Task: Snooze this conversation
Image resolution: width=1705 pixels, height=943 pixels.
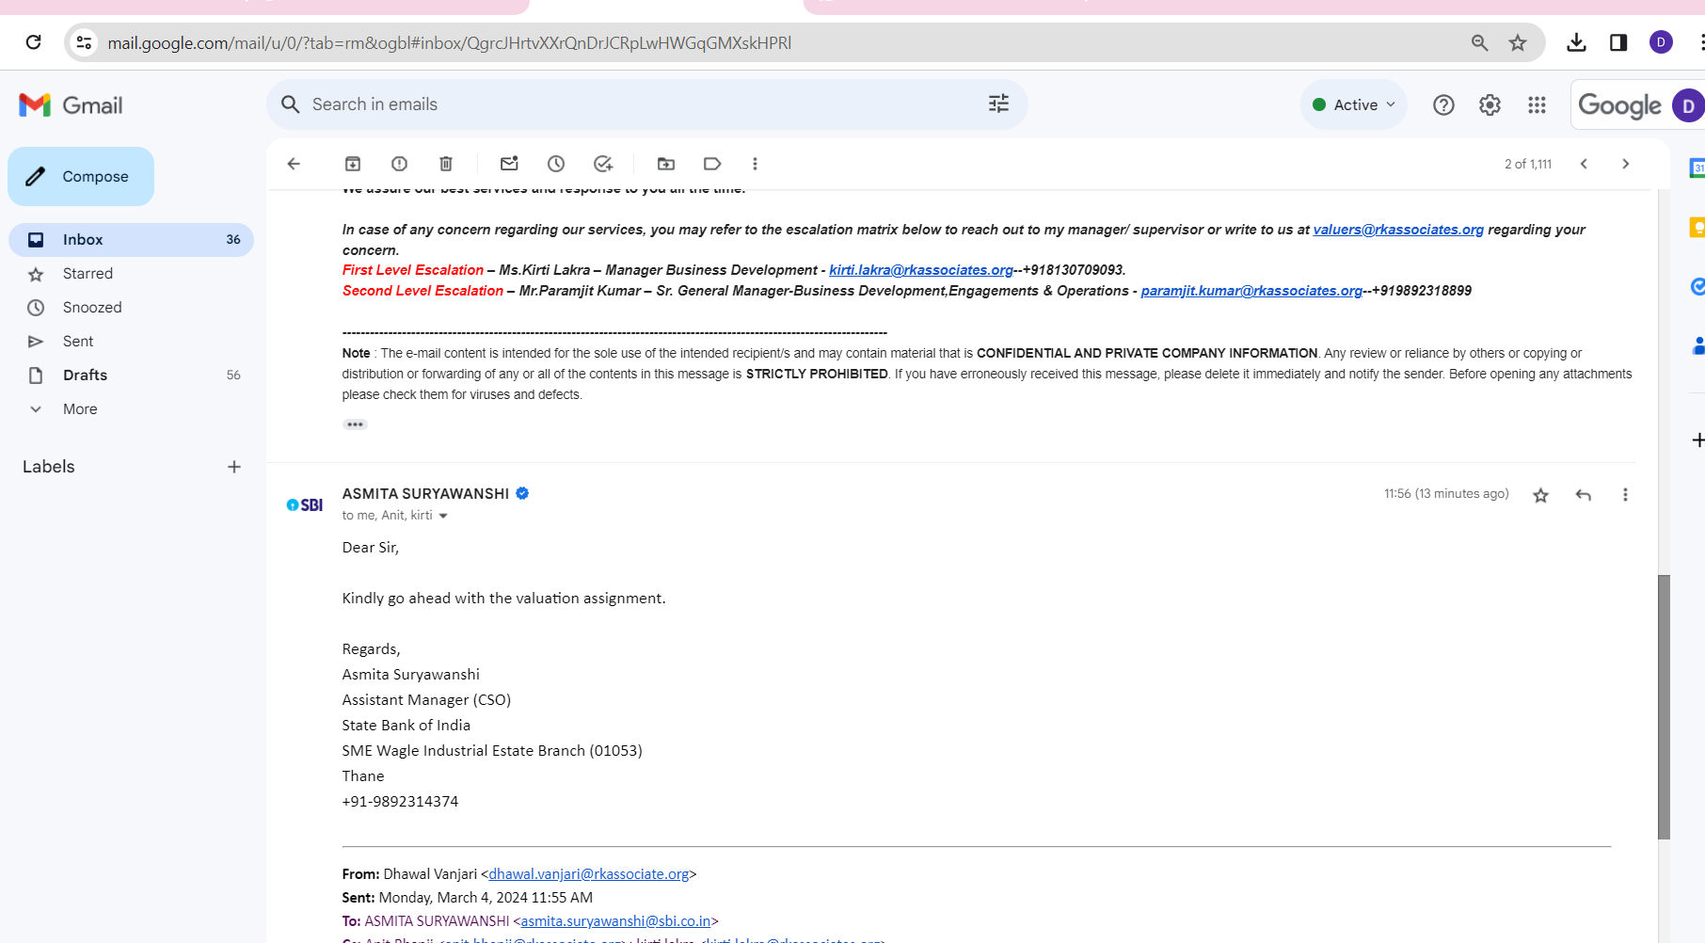Action: pos(556,164)
